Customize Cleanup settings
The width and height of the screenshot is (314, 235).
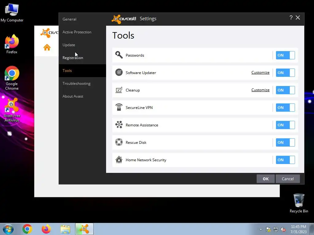tap(260, 90)
